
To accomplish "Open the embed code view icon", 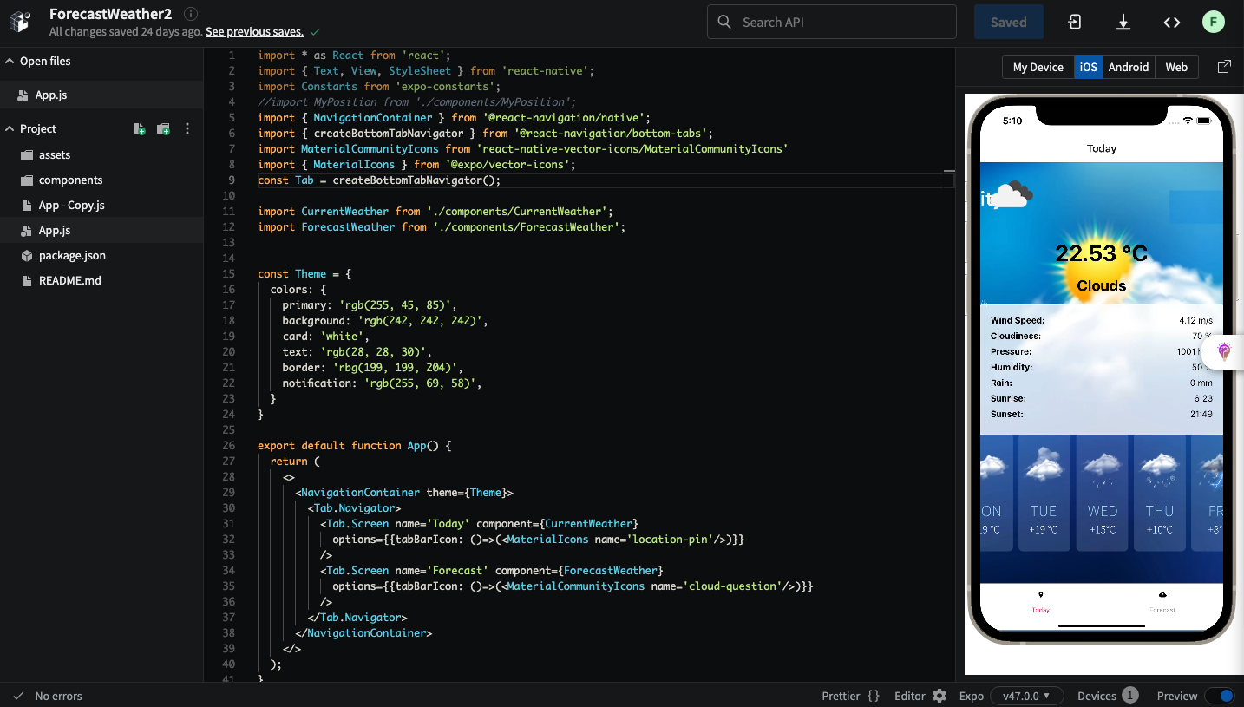I will [1171, 22].
